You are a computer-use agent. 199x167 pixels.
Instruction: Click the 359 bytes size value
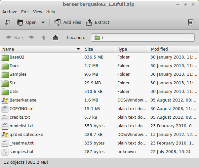tap(95, 126)
